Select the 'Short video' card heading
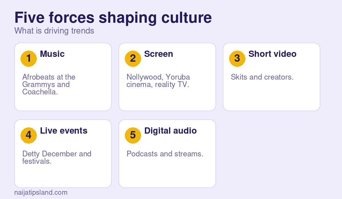 tap(272, 54)
